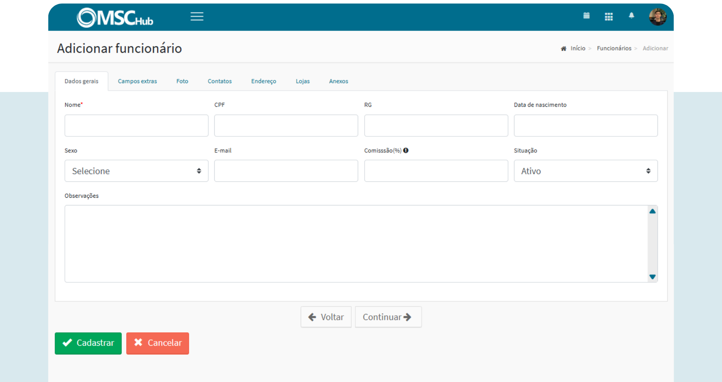Click the Voltar button
The width and height of the screenshot is (722, 382).
[326, 317]
